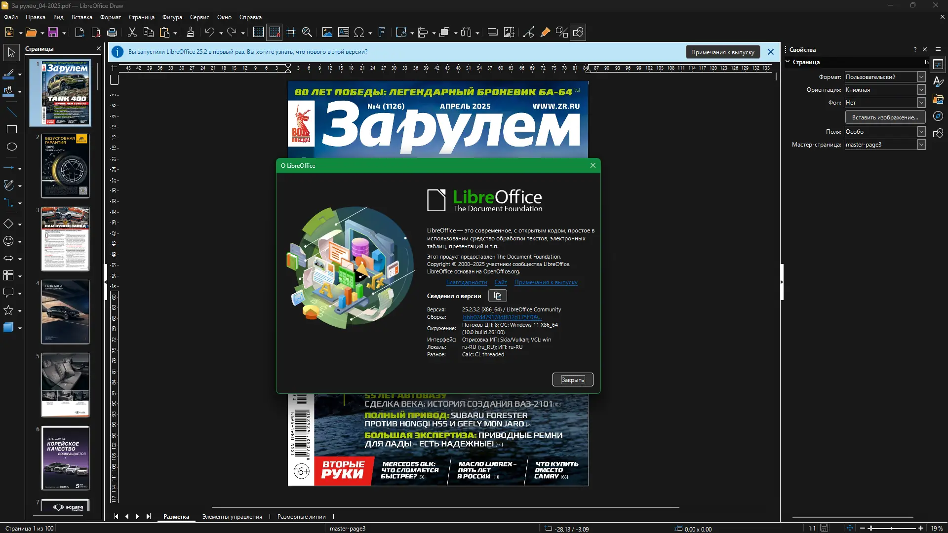Toggle Helplines While Moving button
This screenshot has height=533, width=948.
coord(291,33)
